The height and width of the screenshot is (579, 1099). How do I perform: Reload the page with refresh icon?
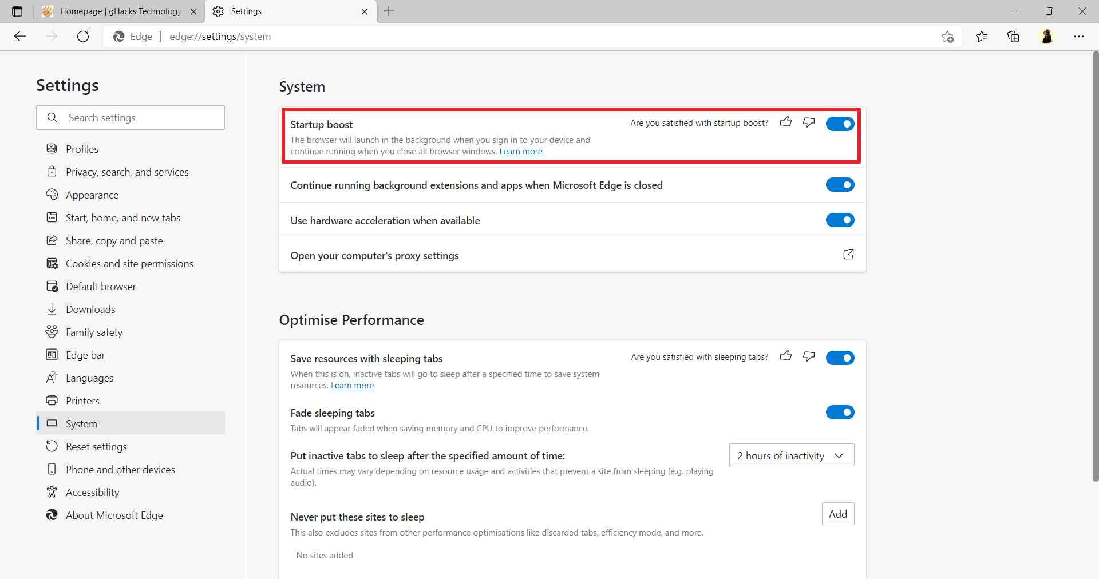[x=82, y=36]
